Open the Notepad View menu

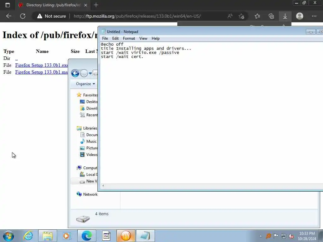point(143,38)
